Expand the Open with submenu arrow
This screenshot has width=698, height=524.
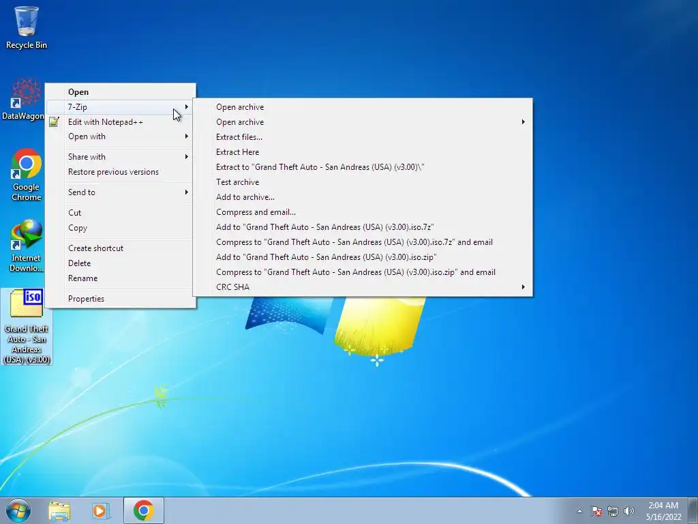(x=187, y=136)
